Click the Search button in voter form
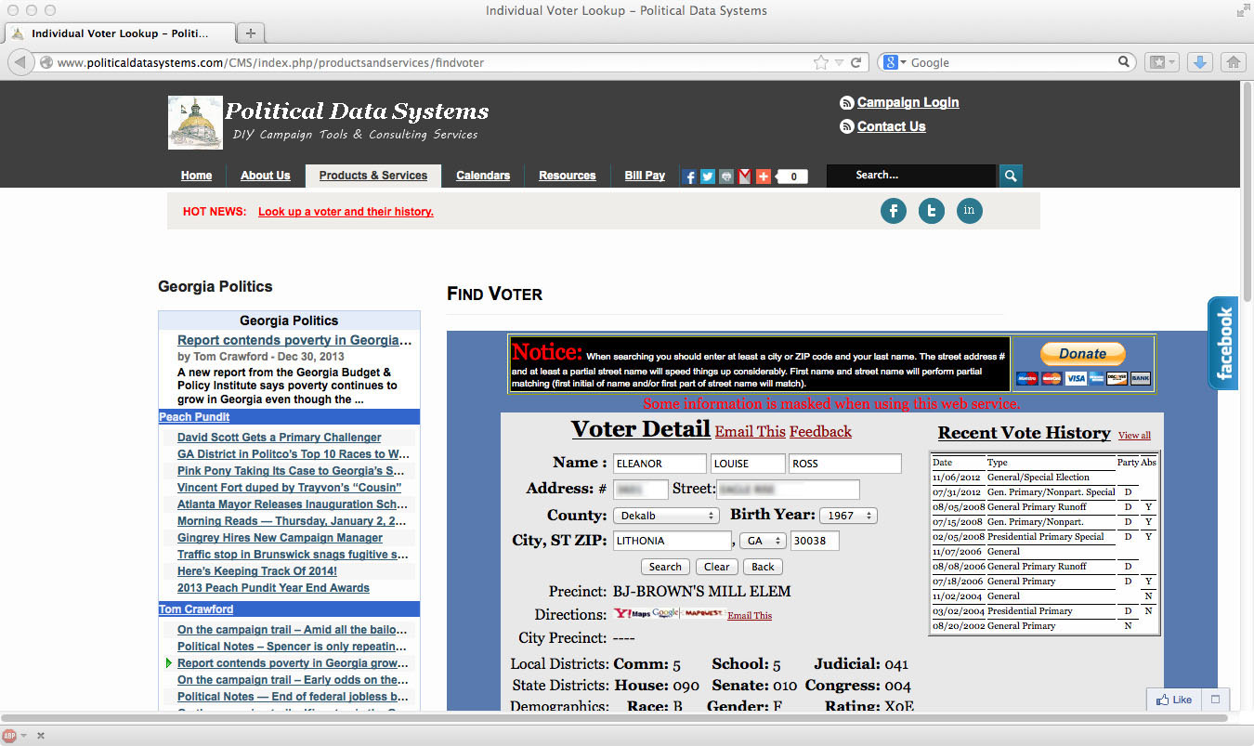The width and height of the screenshot is (1254, 746). pyautogui.click(x=665, y=567)
